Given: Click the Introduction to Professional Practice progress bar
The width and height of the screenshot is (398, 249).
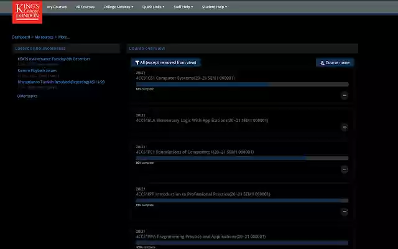Looking at the screenshot, I should click(242, 200).
